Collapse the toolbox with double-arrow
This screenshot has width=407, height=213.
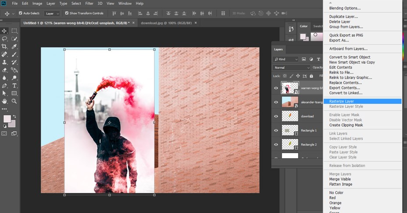[1, 20]
